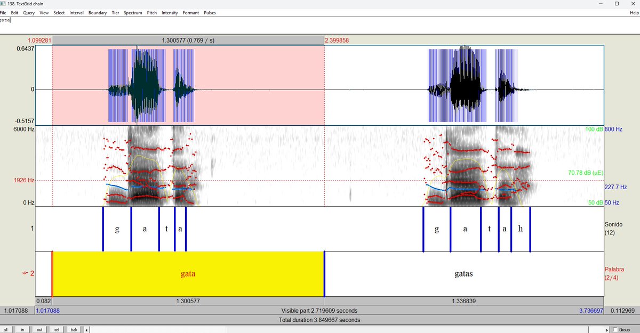This screenshot has height=333, width=640.
Task: Select the 'gatas' interval on Palabra tier
Action: coord(463,274)
